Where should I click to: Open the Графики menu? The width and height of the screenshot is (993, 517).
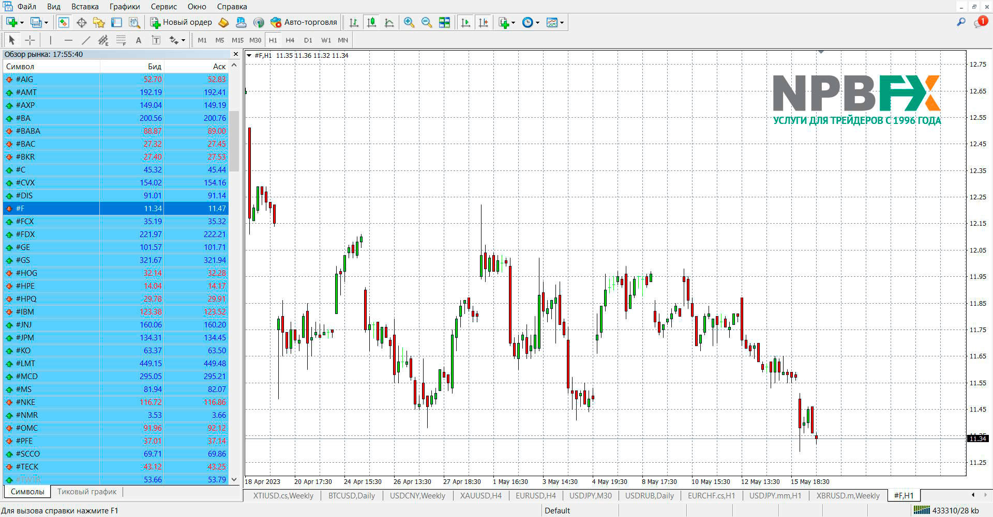[125, 7]
